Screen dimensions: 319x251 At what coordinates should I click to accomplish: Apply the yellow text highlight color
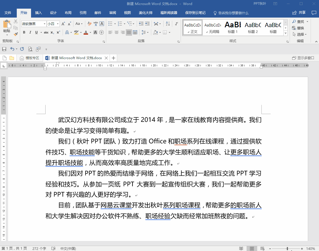click(76, 32)
